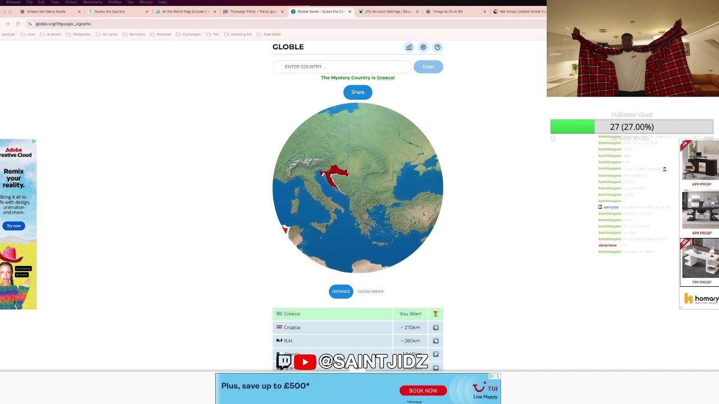Close the Globle Game browser tab
The width and height of the screenshot is (719, 404).
[350, 11]
